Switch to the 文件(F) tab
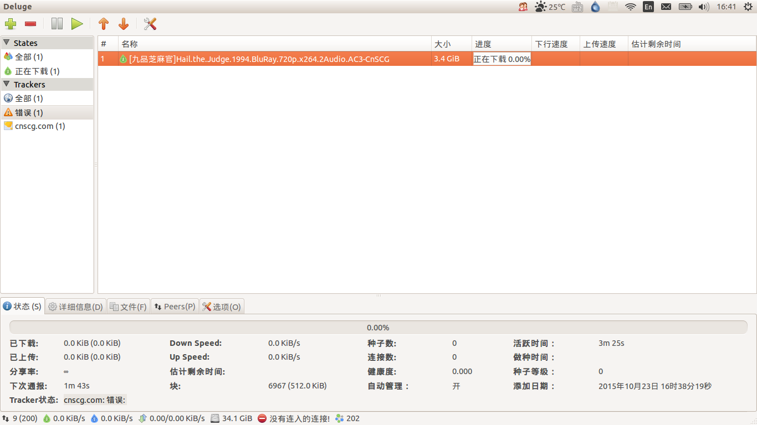This screenshot has height=425, width=757. (128, 307)
